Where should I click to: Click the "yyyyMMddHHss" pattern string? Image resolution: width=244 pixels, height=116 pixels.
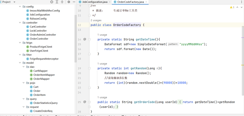(x=192, y=44)
